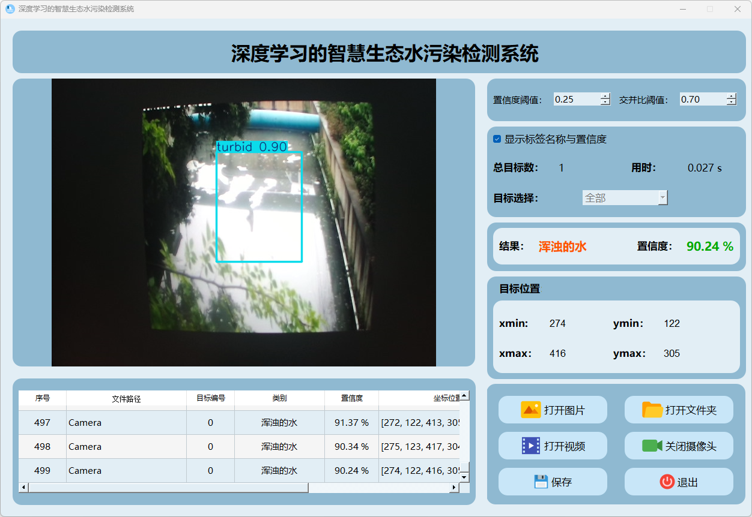752x517 pixels.
Task: Open the target selection dropdown
Action: click(x=663, y=198)
